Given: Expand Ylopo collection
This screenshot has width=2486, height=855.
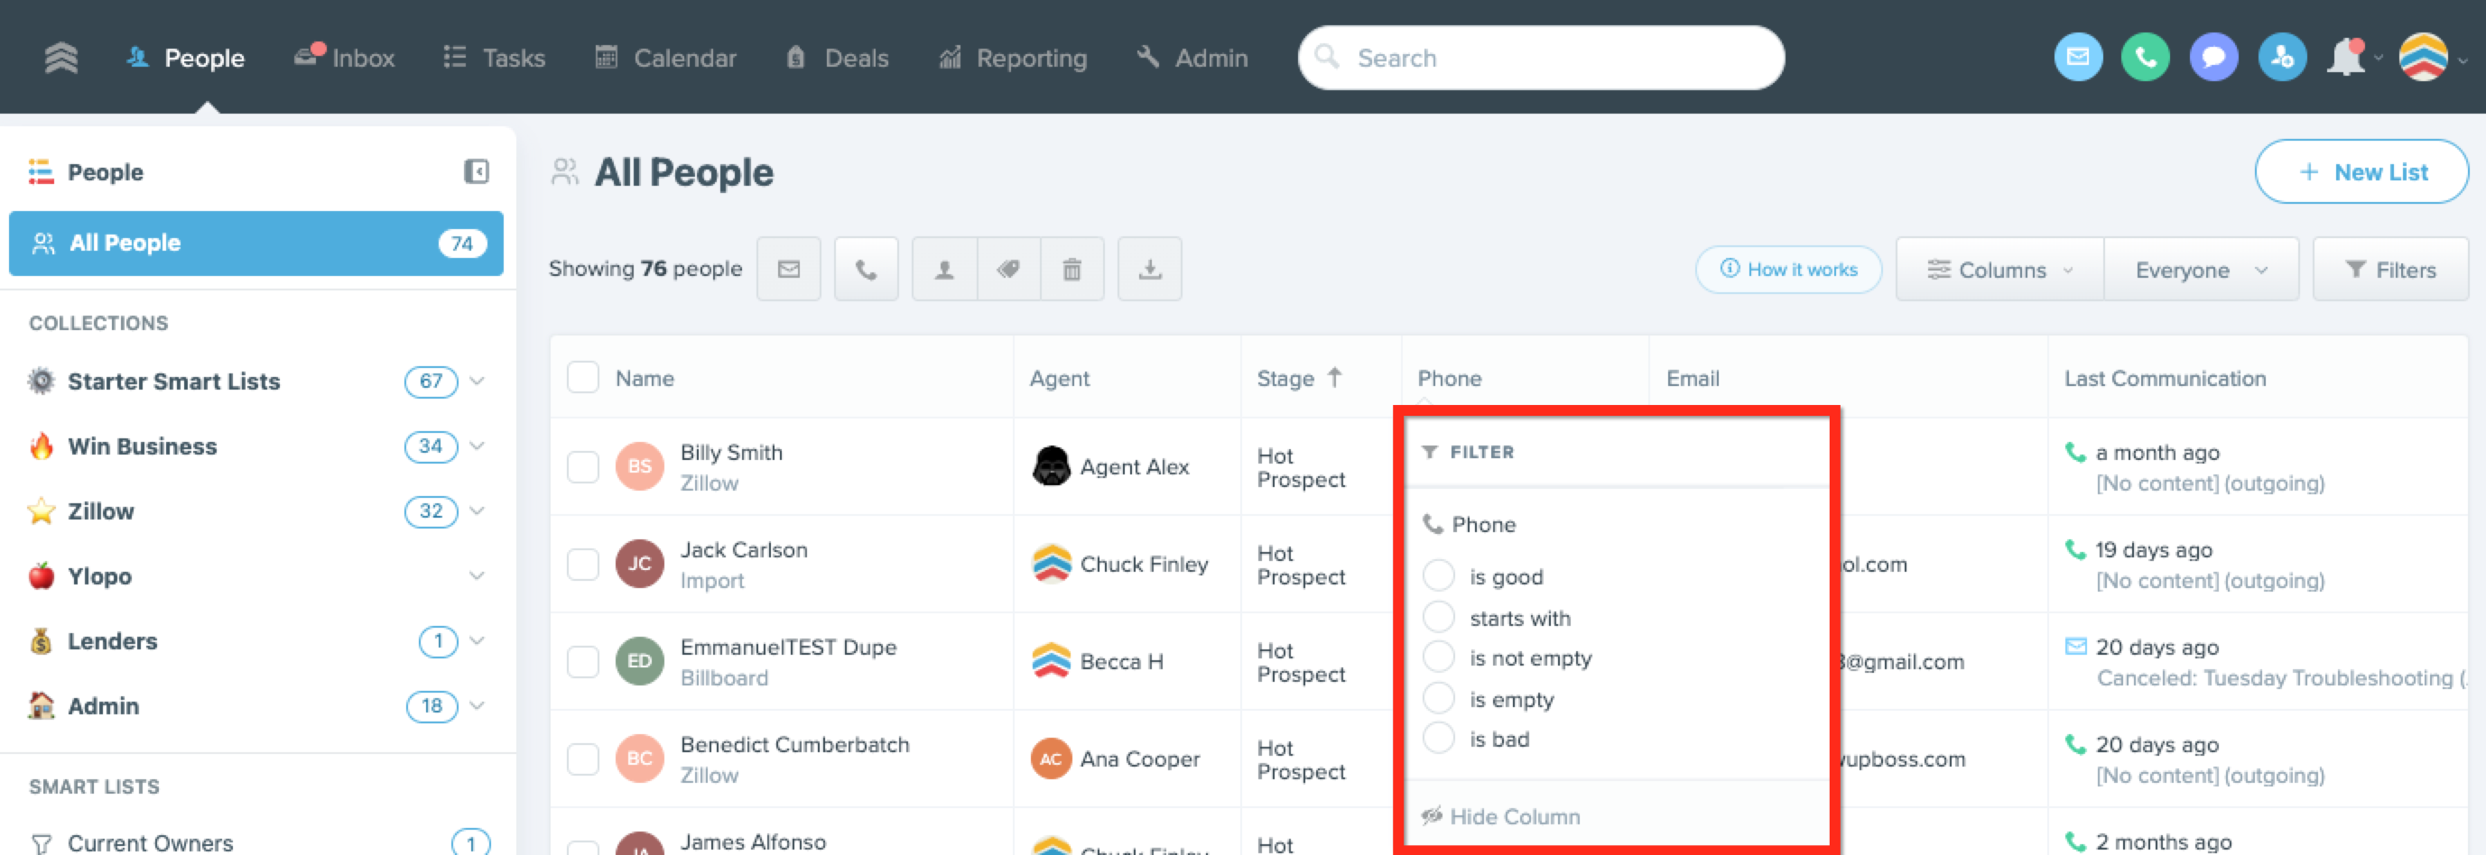Looking at the screenshot, I should (x=477, y=576).
